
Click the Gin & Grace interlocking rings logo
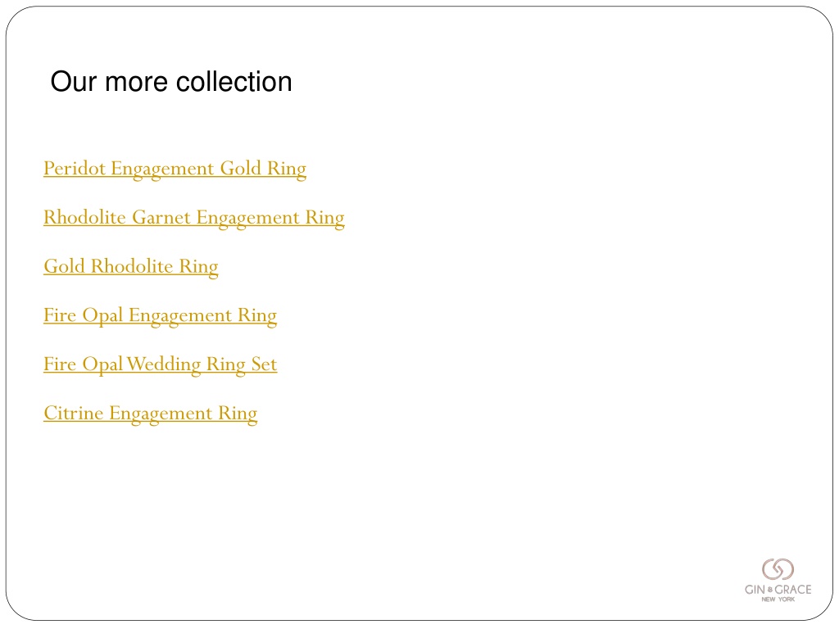[778, 569]
